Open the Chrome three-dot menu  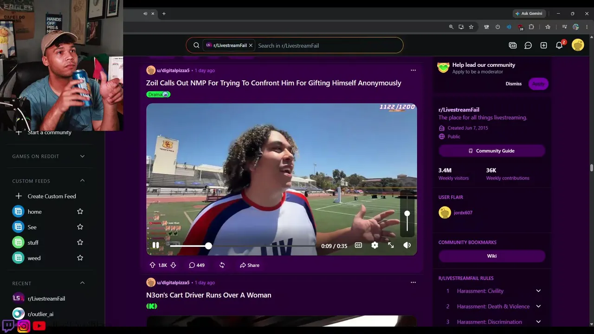587,27
